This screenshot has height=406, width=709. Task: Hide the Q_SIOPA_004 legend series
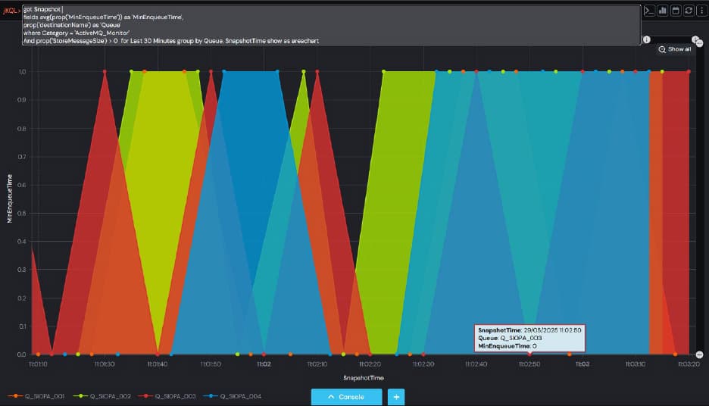click(x=236, y=396)
